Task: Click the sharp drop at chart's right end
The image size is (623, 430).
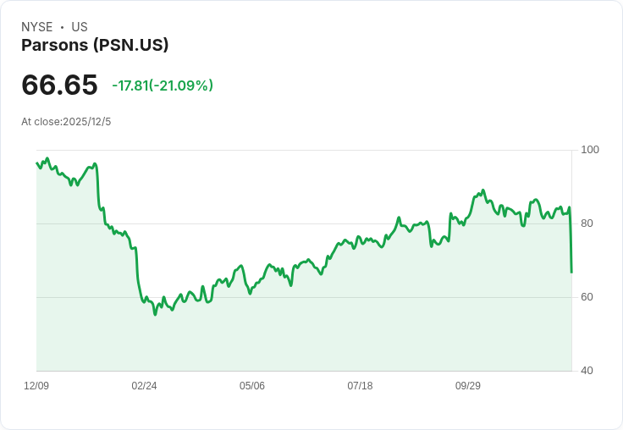Action: click(x=571, y=242)
